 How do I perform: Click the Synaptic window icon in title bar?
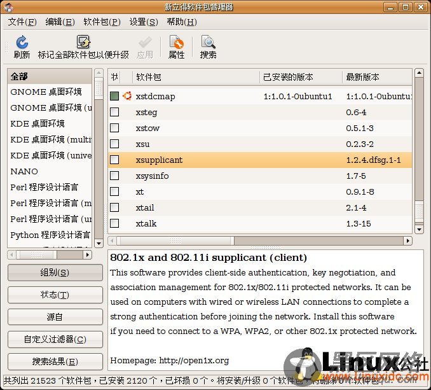pyautogui.click(x=8, y=7)
